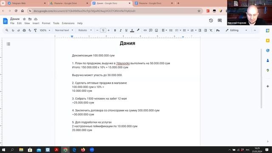This screenshot has height=153, width=272.
Task: Open Google Tasks in the side panel
Action: point(268,51)
